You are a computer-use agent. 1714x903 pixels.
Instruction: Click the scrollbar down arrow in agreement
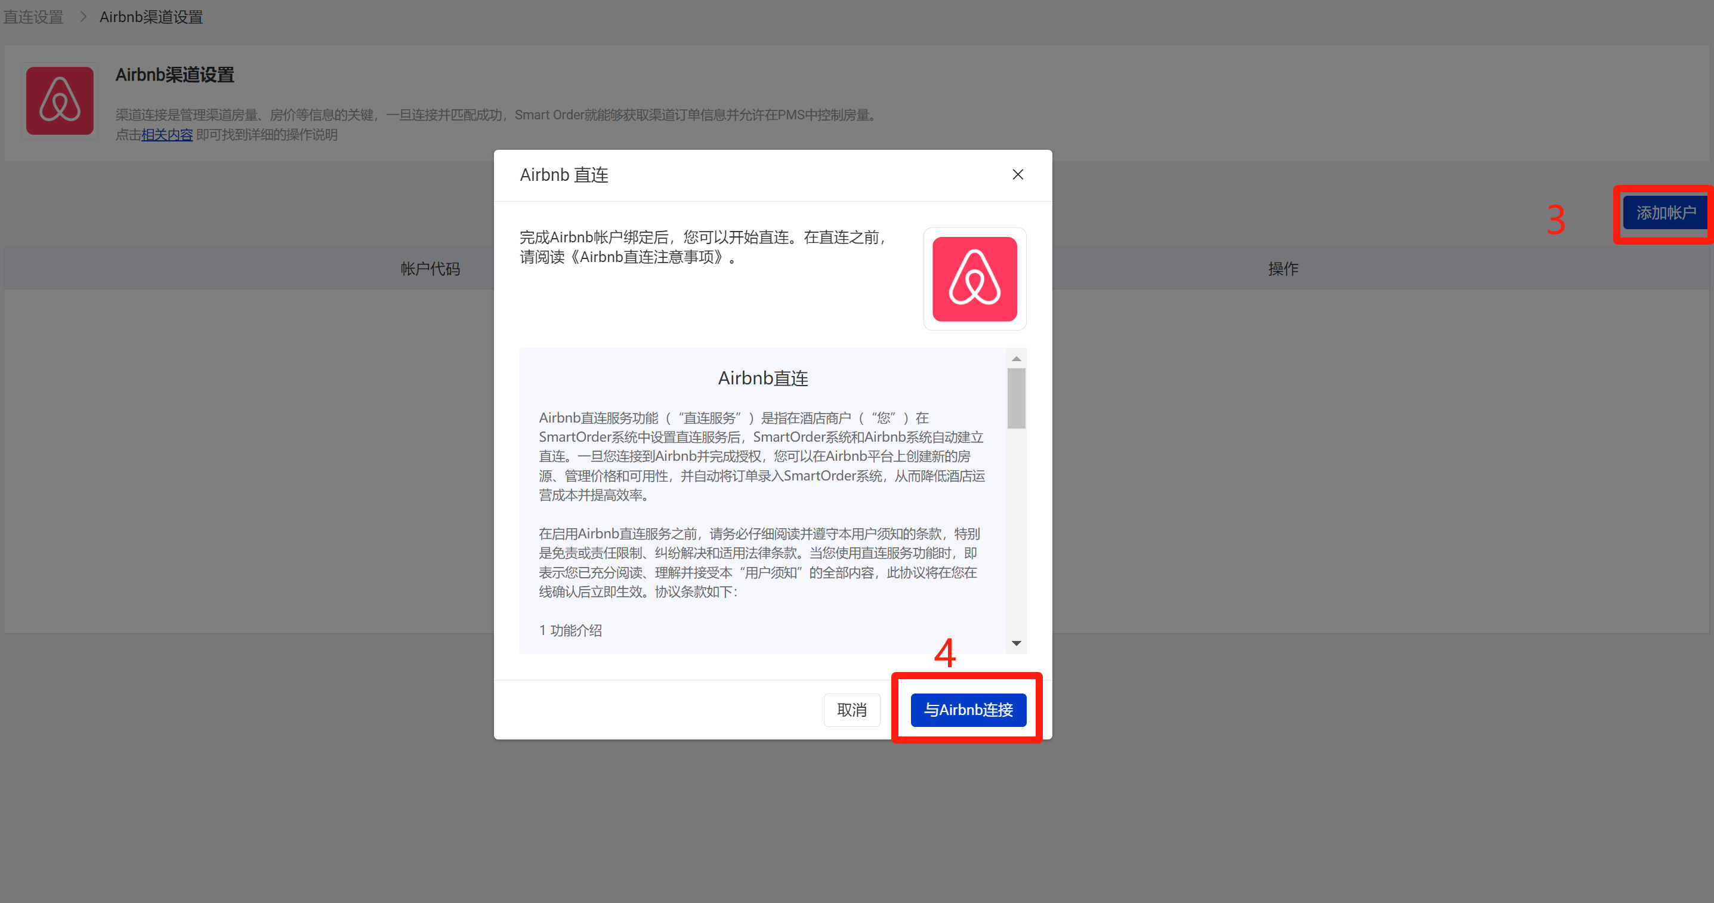1016,643
